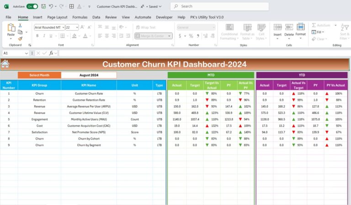This screenshot has width=351, height=205.
Task: Go to the Data tab
Action: pos(96,17)
